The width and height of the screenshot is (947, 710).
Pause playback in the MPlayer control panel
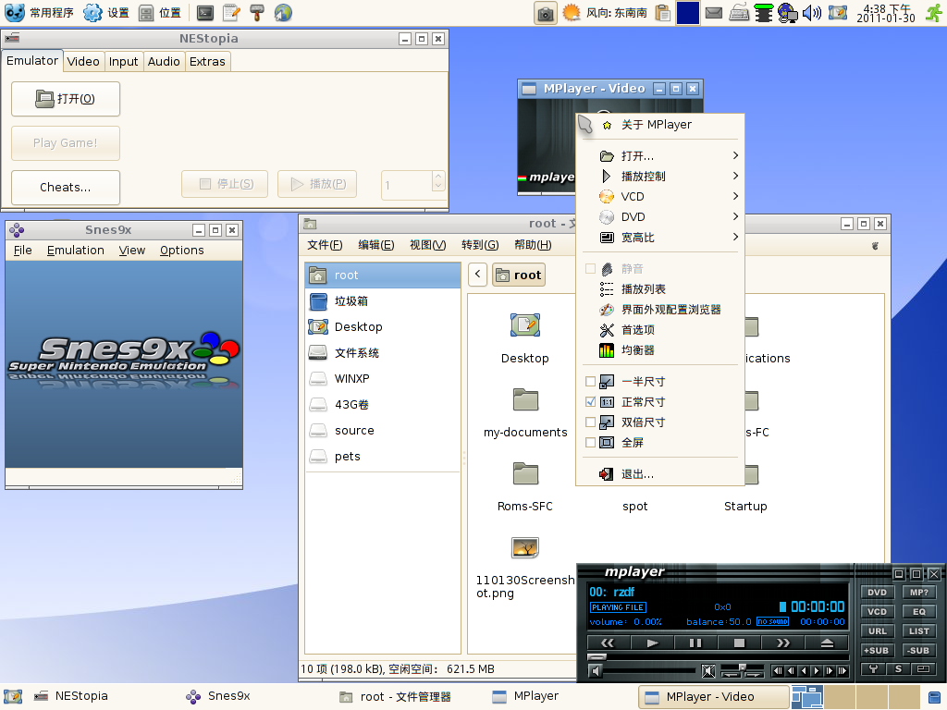coord(695,643)
